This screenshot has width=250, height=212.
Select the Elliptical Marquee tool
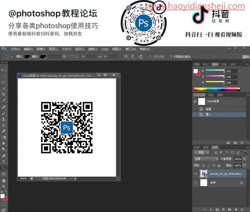pos(4,76)
